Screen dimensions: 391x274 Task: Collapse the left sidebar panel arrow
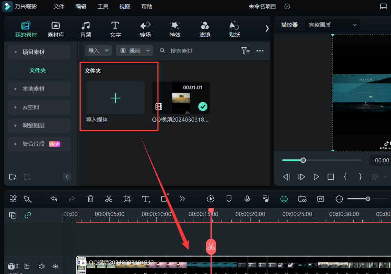[67, 177]
